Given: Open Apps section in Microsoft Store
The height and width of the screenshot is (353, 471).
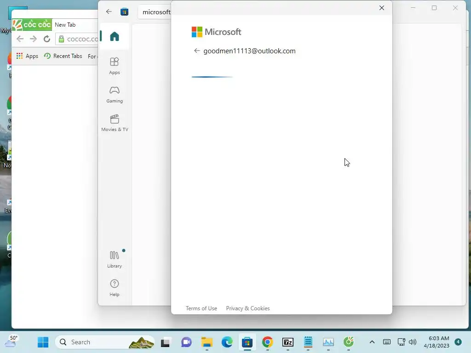Looking at the screenshot, I should (x=115, y=66).
